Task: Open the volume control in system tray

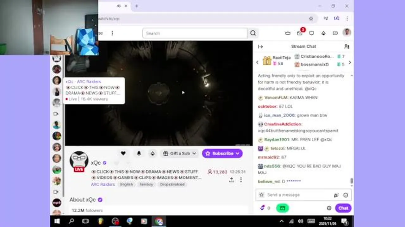Action: click(x=300, y=221)
